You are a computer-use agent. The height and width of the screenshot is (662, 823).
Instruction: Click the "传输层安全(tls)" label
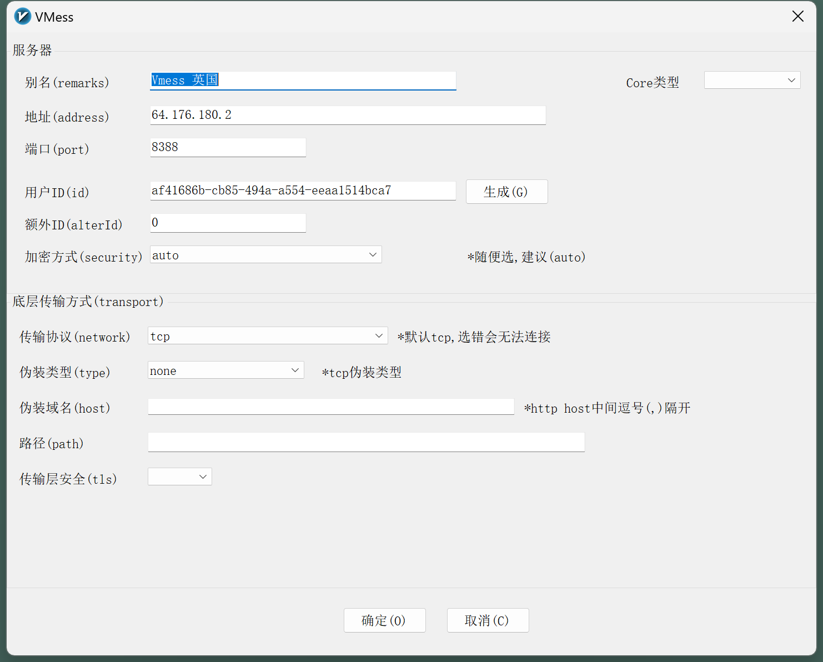[68, 479]
